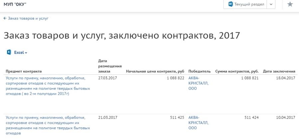
Task: Open first АКВА-КРИСТАЛЛ, ООО winner link
Action: point(198,83)
